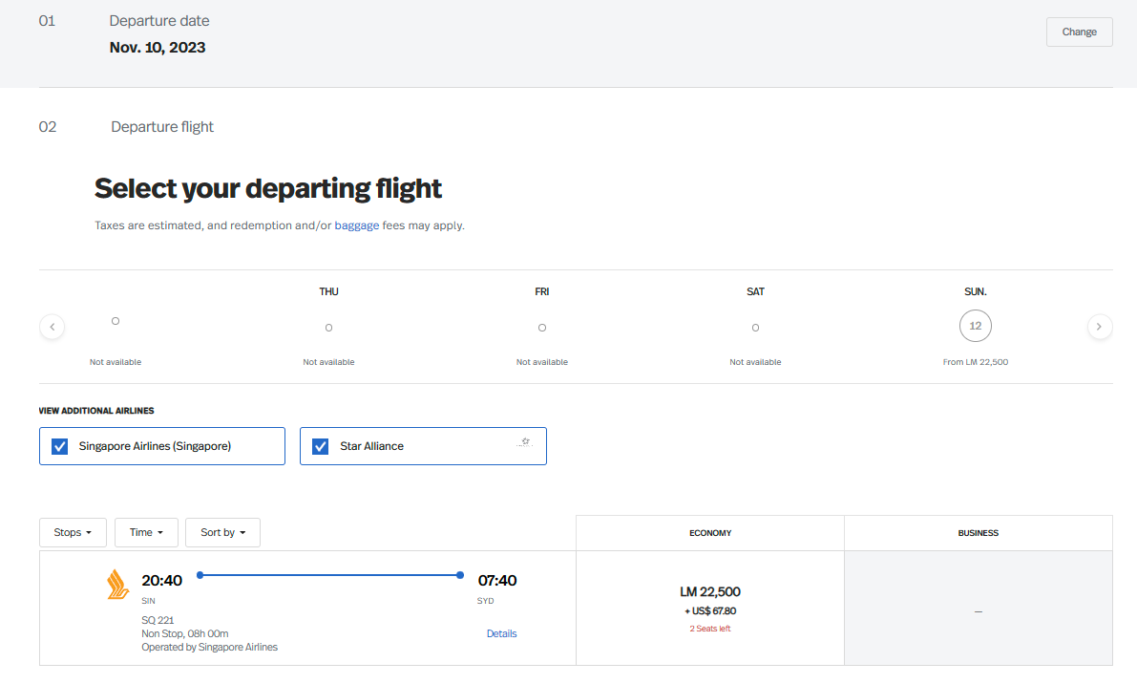The image size is (1137, 684).
Task: Select Sunday the 12th date circle
Action: (975, 326)
